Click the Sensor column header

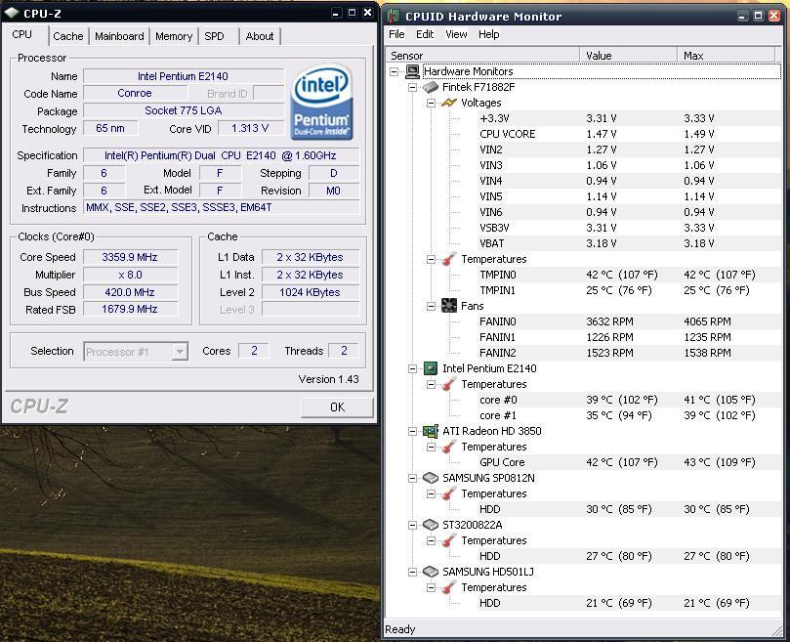coord(482,56)
